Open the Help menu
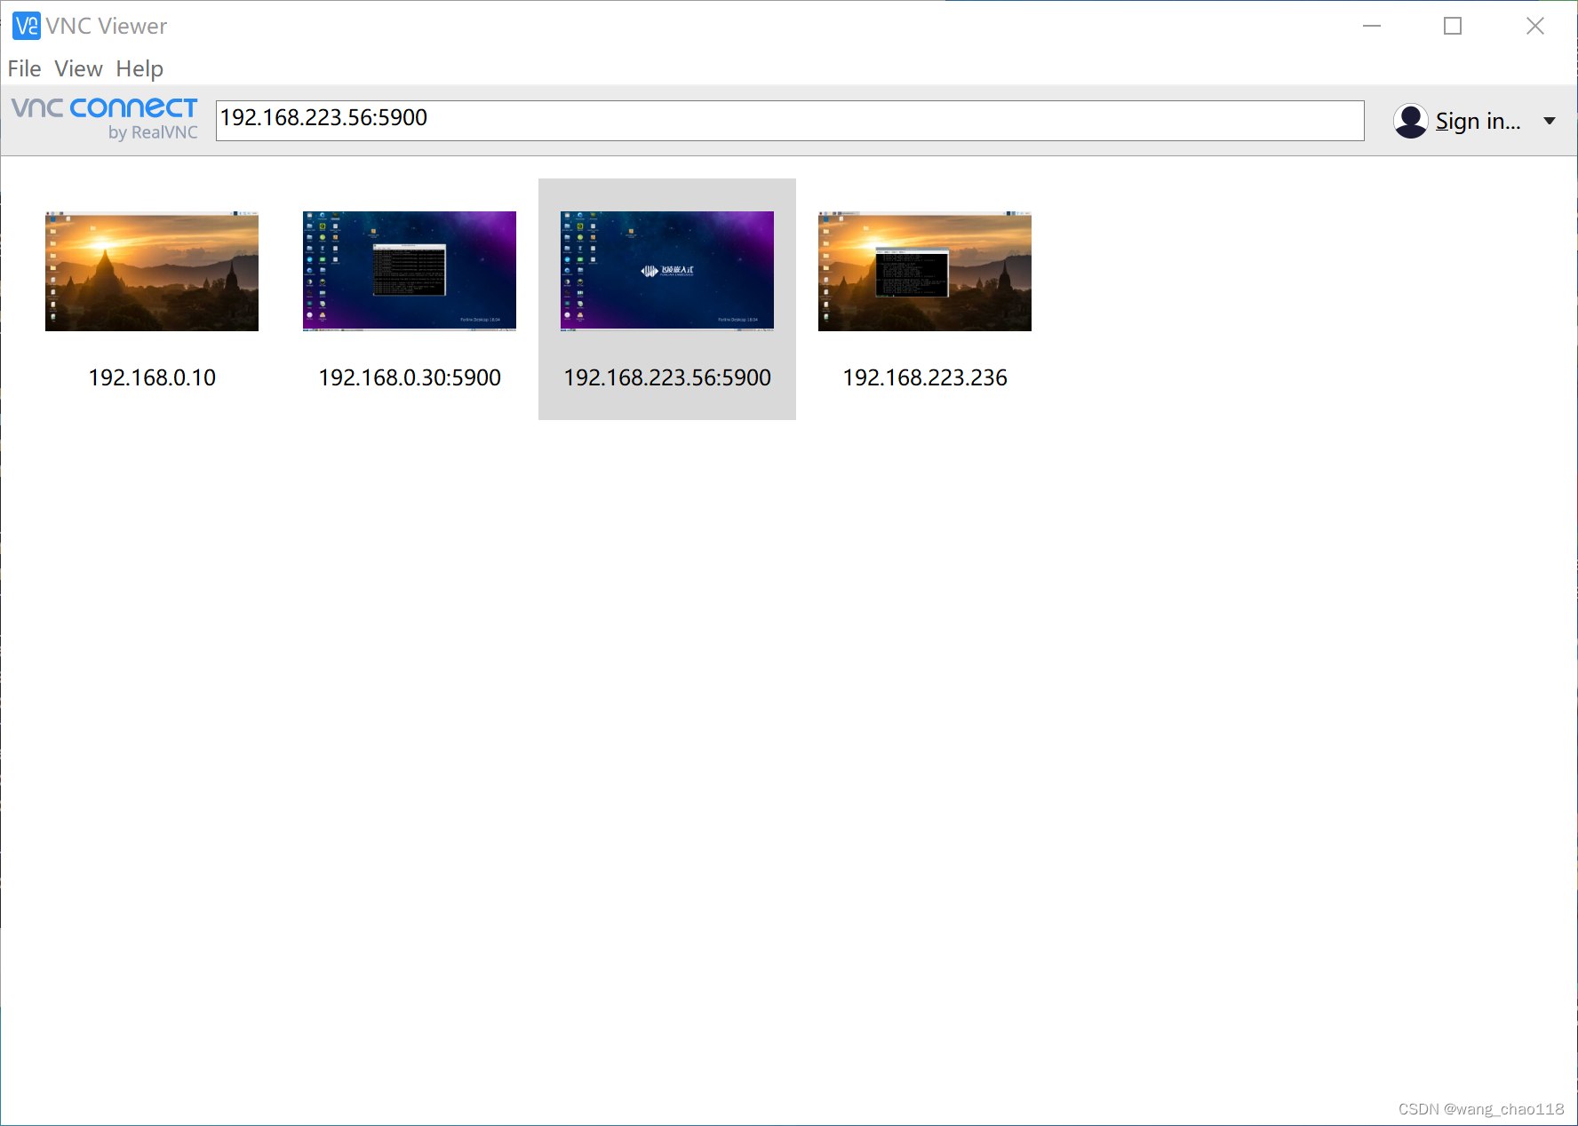This screenshot has height=1126, width=1578. (x=139, y=68)
